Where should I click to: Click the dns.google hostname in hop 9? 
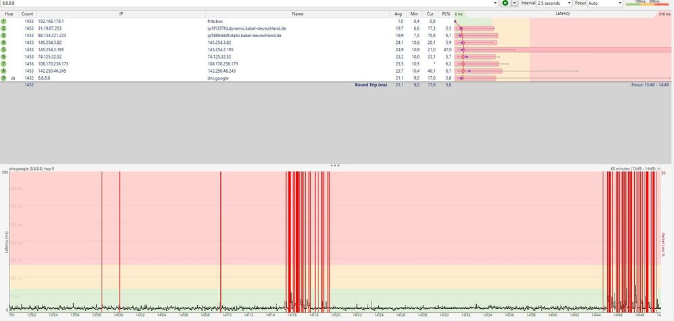[x=218, y=78]
